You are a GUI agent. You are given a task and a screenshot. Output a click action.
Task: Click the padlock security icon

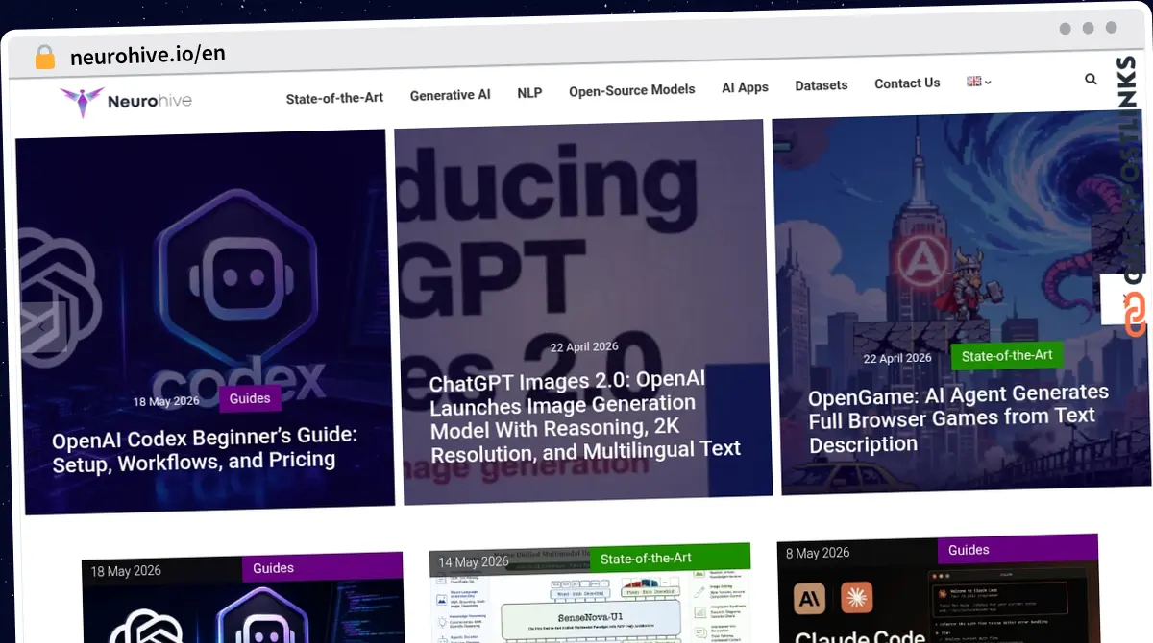click(45, 58)
